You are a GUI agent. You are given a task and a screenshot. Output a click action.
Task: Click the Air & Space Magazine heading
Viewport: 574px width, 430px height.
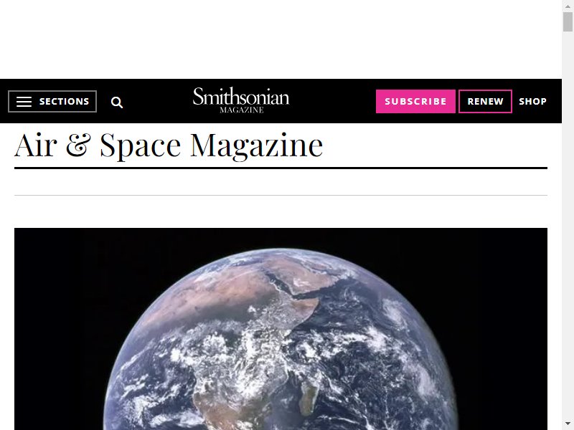(x=169, y=146)
